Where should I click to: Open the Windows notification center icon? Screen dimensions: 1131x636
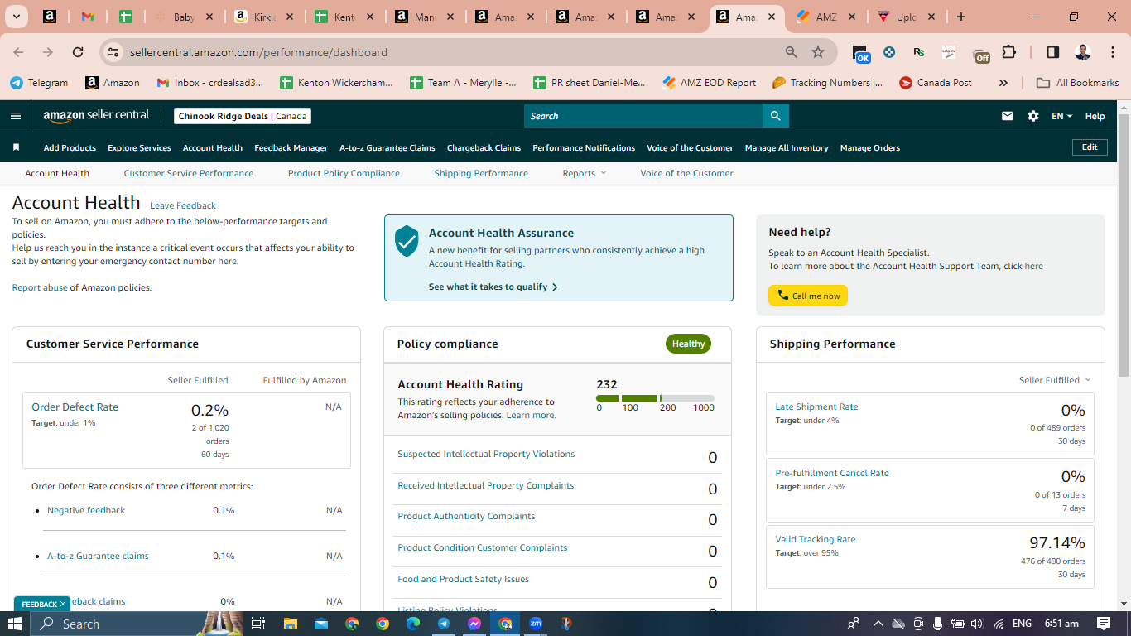point(1104,624)
